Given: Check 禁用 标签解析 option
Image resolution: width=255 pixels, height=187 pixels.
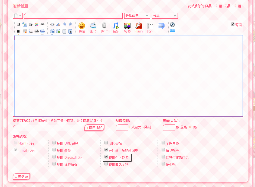Looking at the screenshot, I should (x=54, y=164).
